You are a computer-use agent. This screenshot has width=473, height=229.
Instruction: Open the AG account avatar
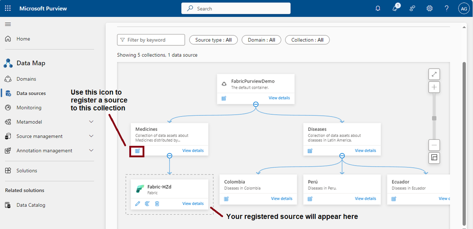point(464,8)
